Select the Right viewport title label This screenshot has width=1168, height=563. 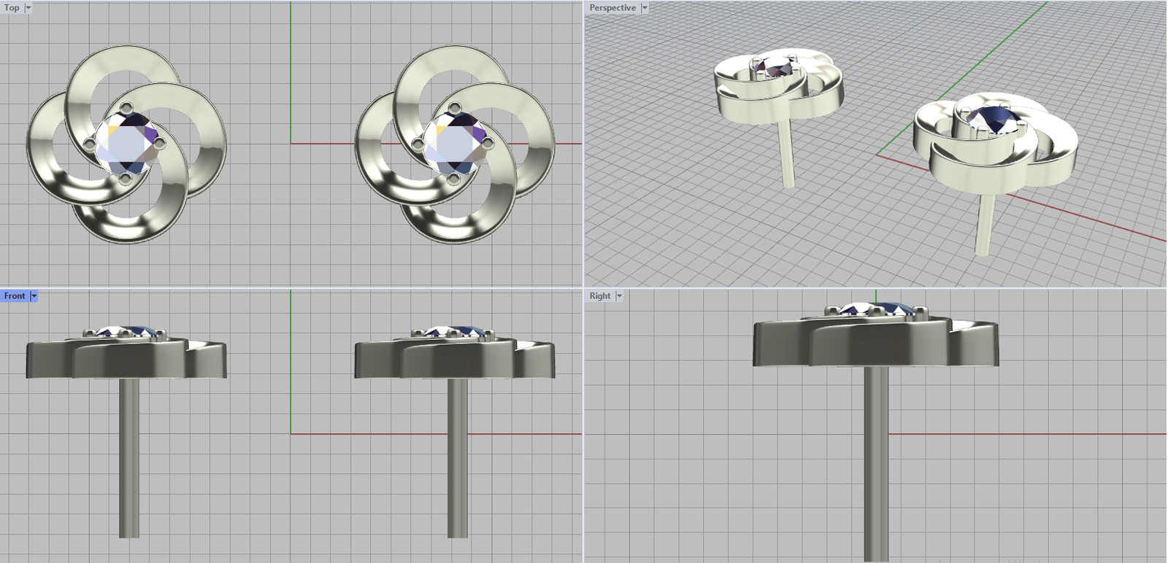599,296
